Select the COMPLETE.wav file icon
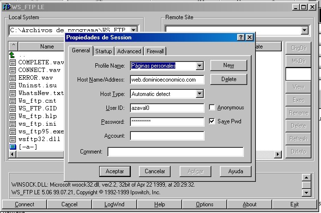Image resolution: width=321 pixels, height=213 pixels. tap(12, 62)
